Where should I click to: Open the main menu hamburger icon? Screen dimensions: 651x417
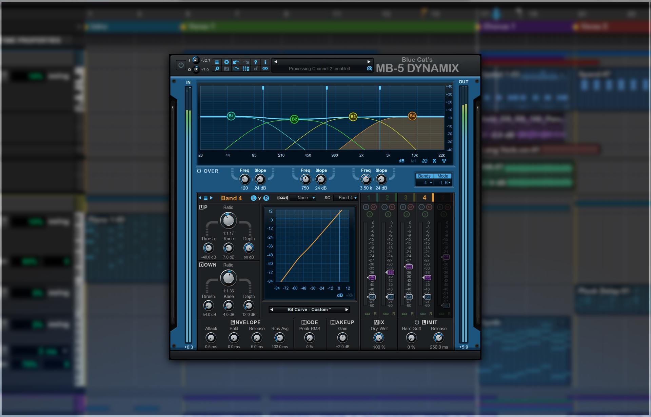(217, 62)
